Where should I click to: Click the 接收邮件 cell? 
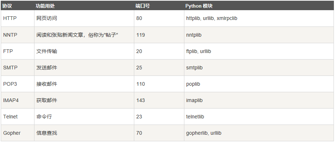click(84, 84)
